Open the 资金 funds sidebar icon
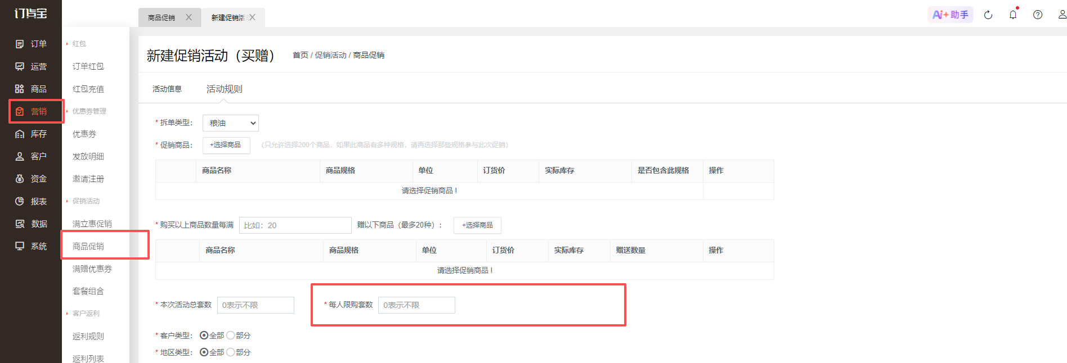Viewport: 1067px width, 363px height. 20,179
